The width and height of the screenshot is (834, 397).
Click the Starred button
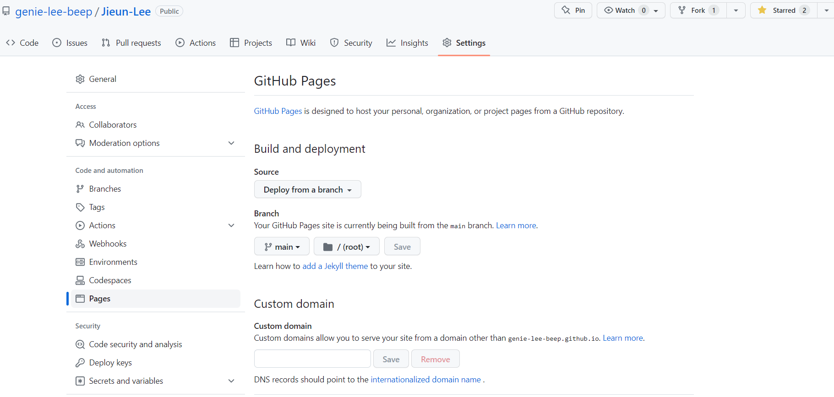pos(784,11)
